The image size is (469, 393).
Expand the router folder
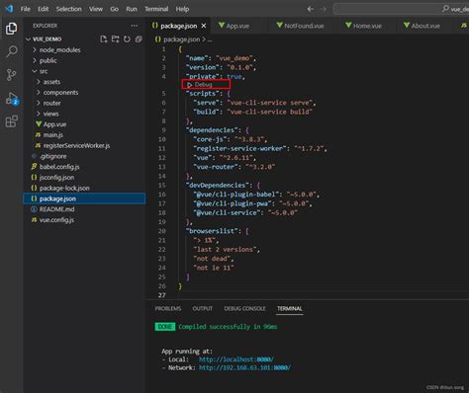[x=48, y=103]
